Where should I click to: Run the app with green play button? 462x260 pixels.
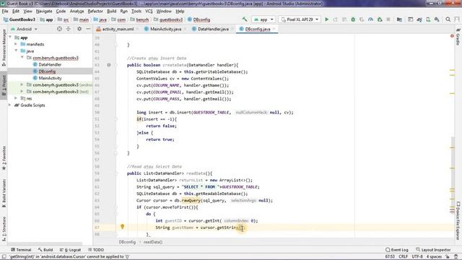pos(326,19)
